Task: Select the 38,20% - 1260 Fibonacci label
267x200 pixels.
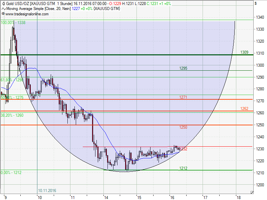Action: (x=12, y=115)
